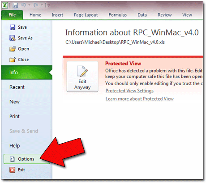Switch to the Home ribbon tab
Image resolution: width=206 pixels, height=183 pixels.
pyautogui.click(x=35, y=15)
